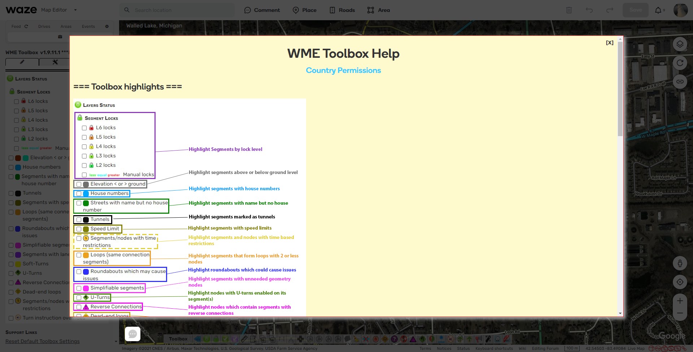Screen dimensions: 693x352
Task: Click the purple triangle icon on Toolbox bar
Action: tap(413, 339)
